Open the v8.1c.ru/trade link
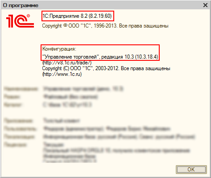The height and width of the screenshot is (178, 211). 67,63
